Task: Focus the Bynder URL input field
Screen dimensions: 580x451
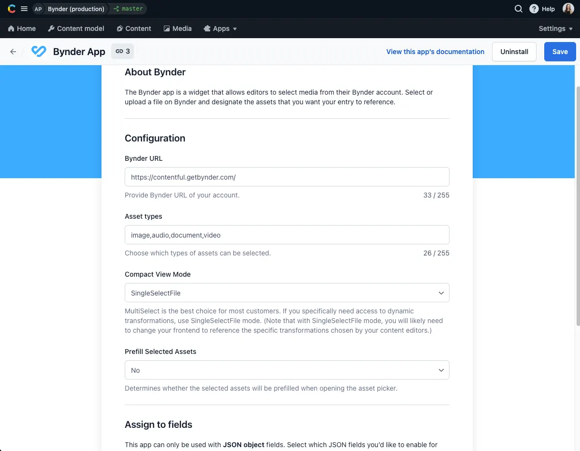Action: (287, 177)
